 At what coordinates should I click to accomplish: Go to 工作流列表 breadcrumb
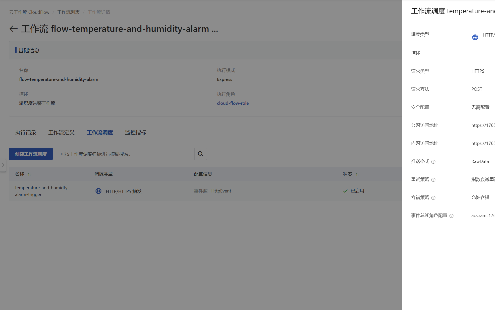[68, 12]
